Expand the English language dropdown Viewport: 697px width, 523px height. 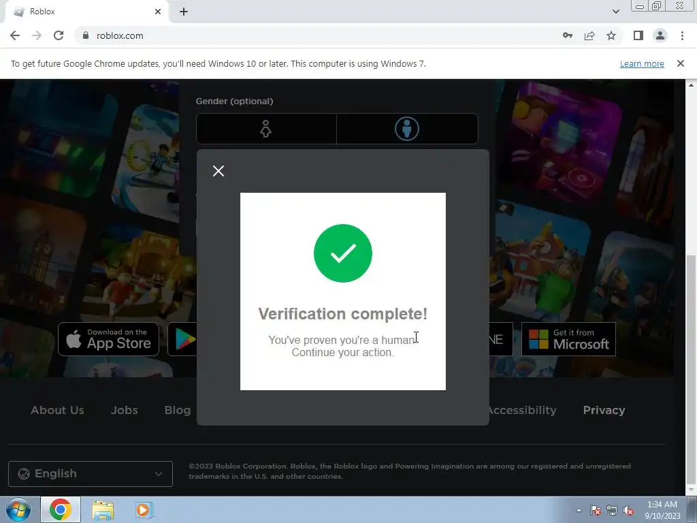91,474
